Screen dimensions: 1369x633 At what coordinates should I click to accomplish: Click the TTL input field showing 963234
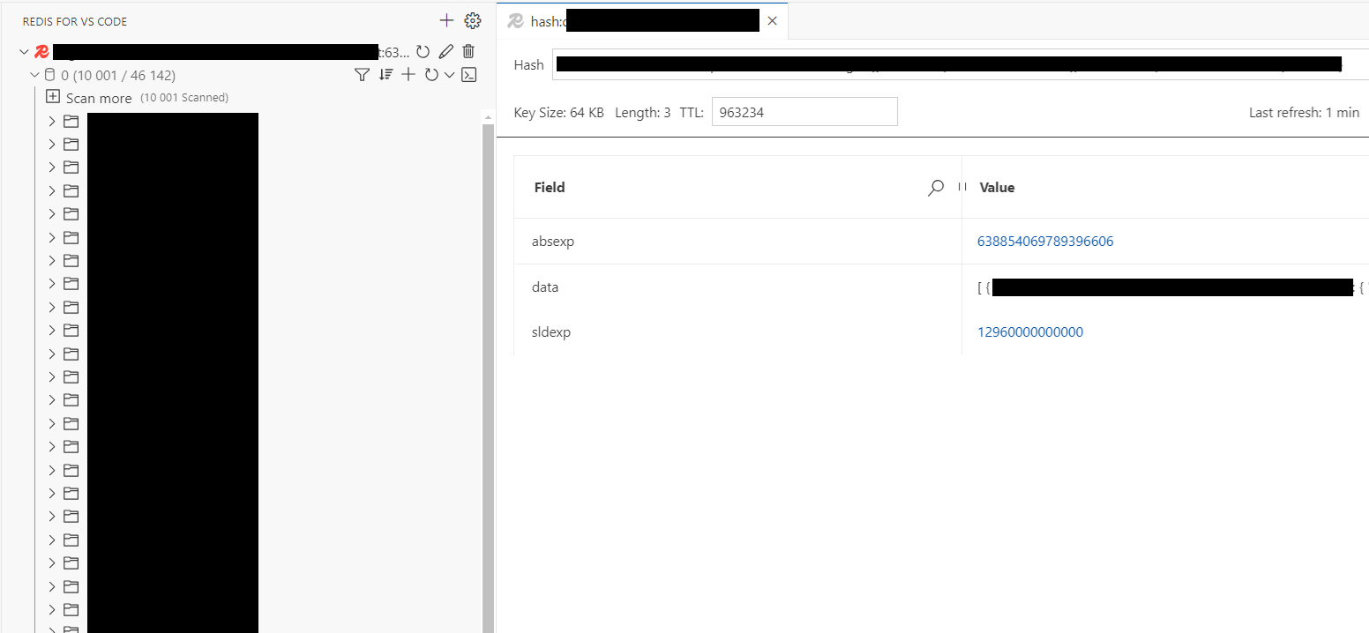804,113
